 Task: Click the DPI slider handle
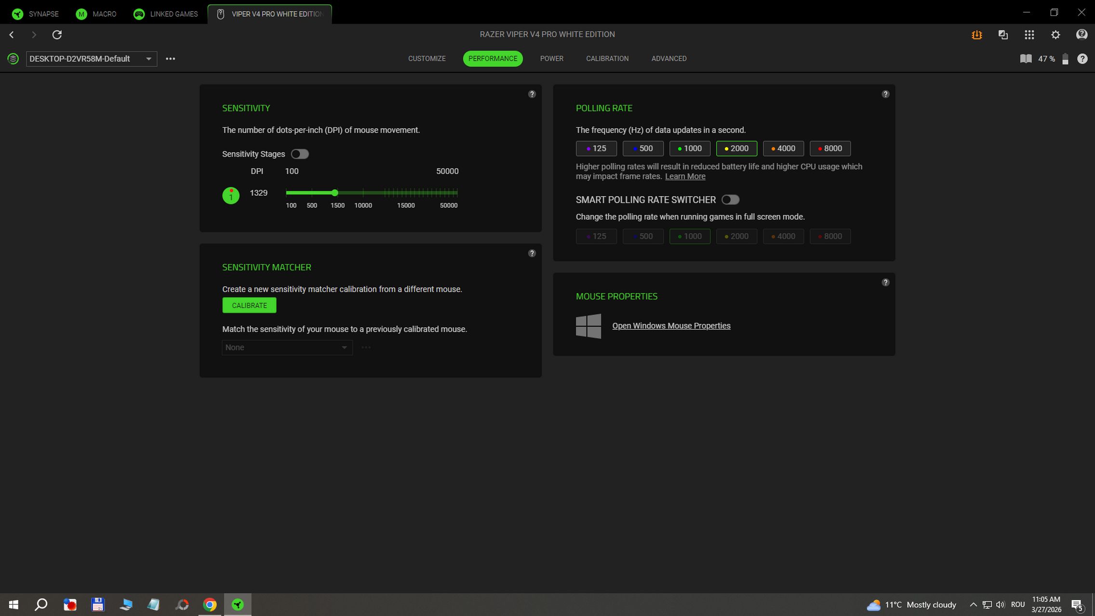[x=334, y=193]
